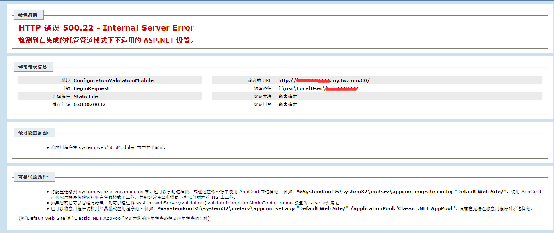
Task: Click the BeginRequest notification value
Action: (x=91, y=88)
